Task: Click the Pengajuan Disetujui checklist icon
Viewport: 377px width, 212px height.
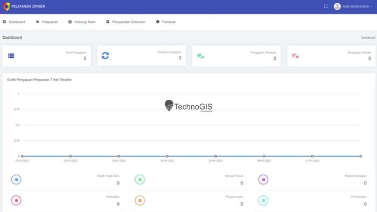Action: tap(200, 56)
